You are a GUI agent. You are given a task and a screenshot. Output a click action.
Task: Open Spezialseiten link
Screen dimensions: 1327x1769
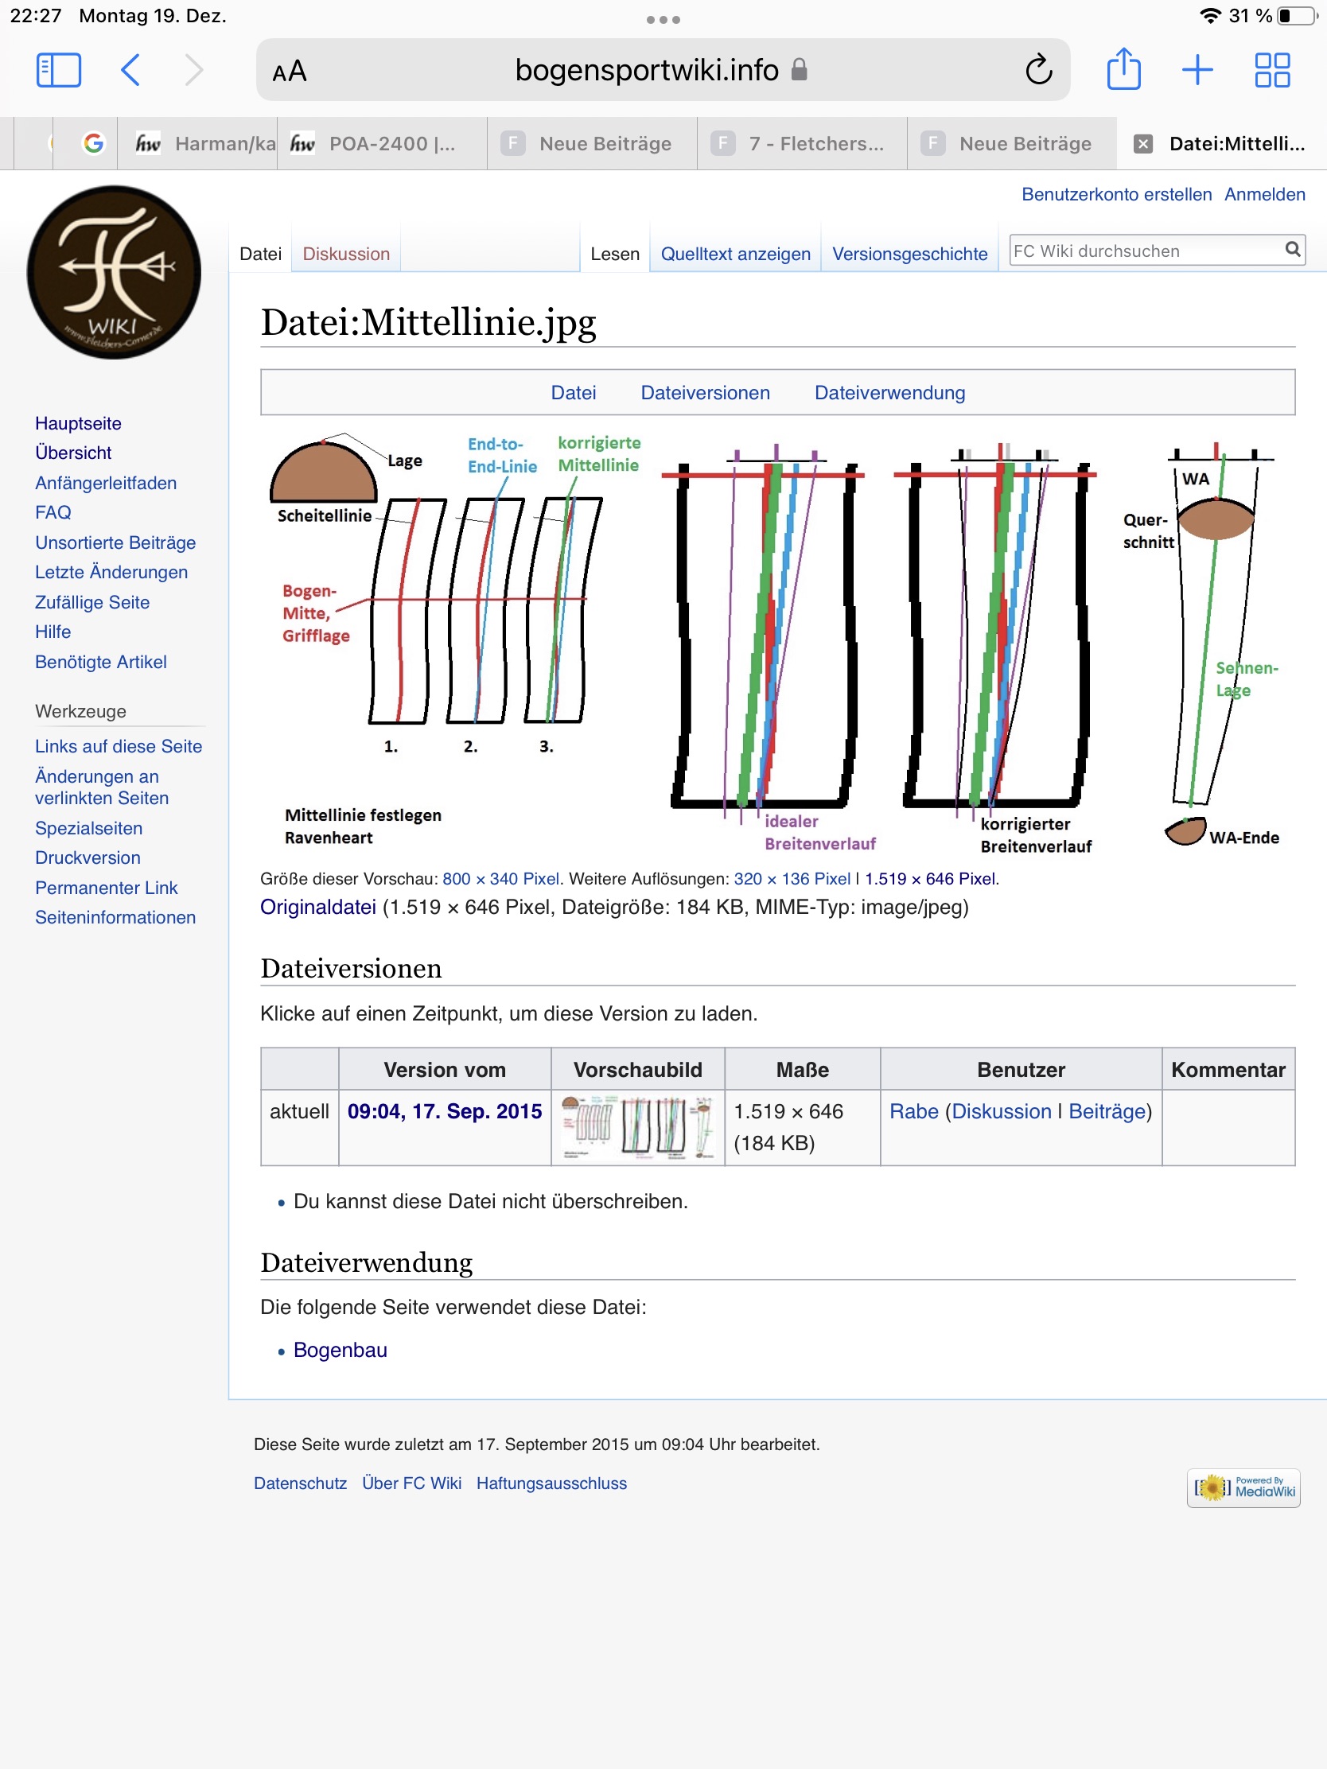pyautogui.click(x=89, y=829)
